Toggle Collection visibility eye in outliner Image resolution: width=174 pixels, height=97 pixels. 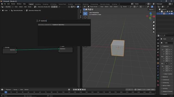(170, 11)
